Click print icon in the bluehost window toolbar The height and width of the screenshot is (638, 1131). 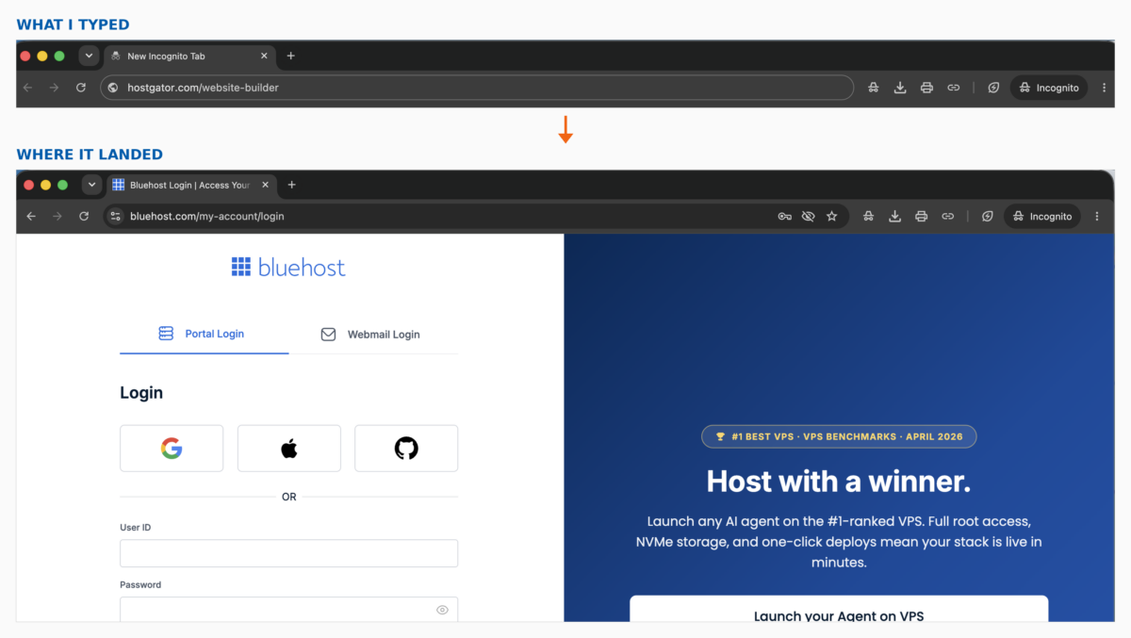[x=921, y=216]
